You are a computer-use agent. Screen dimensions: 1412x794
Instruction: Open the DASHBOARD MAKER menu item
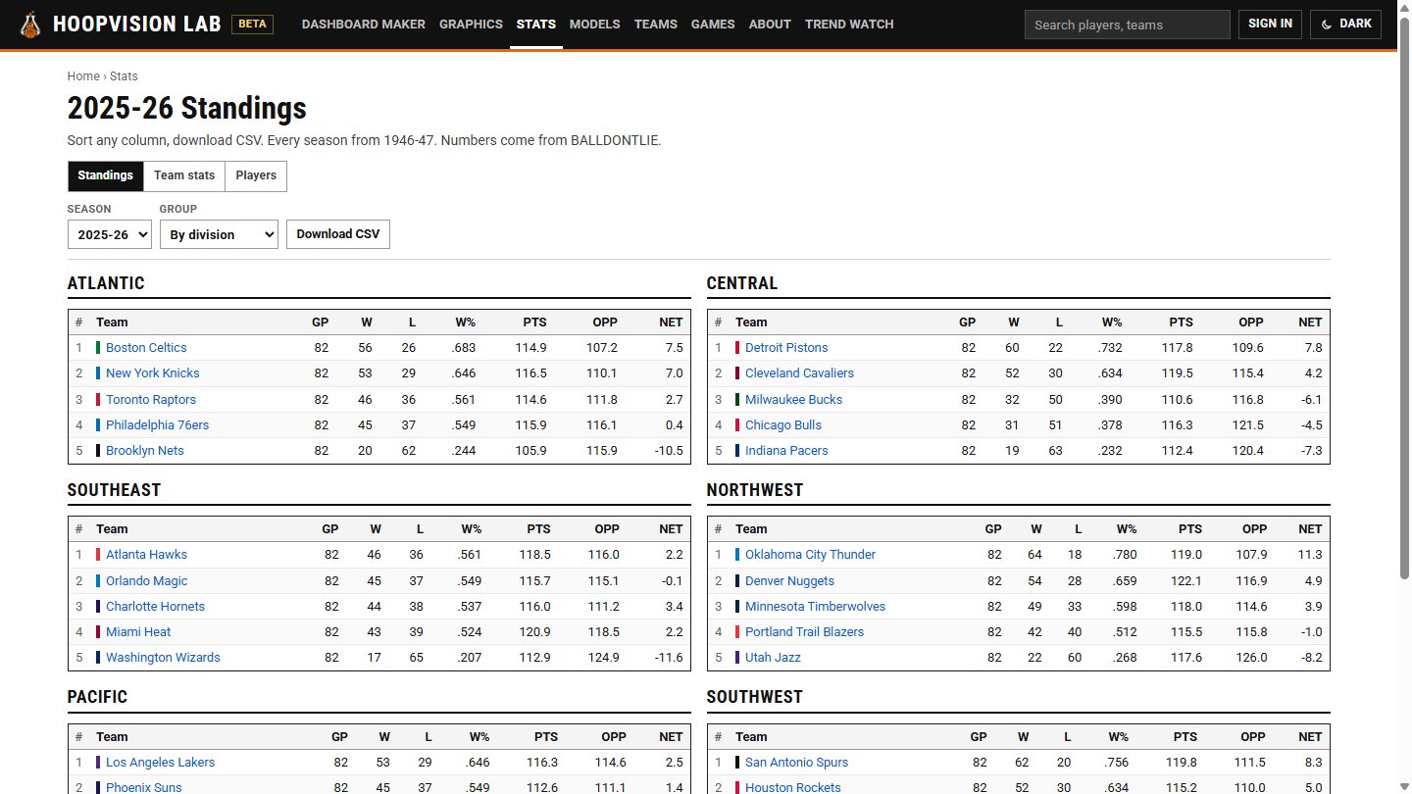[x=364, y=25]
